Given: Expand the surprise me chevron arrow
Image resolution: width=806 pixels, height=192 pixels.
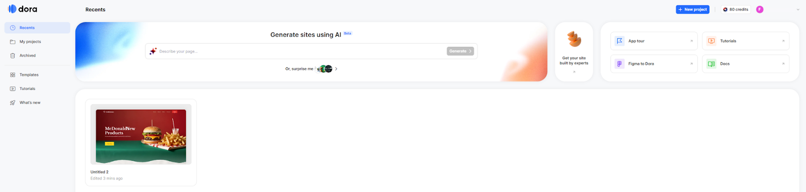Looking at the screenshot, I should coord(336,69).
